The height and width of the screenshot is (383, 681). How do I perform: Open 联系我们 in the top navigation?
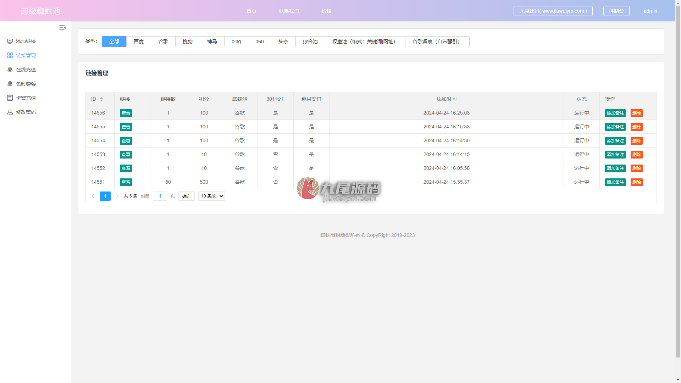coord(289,11)
